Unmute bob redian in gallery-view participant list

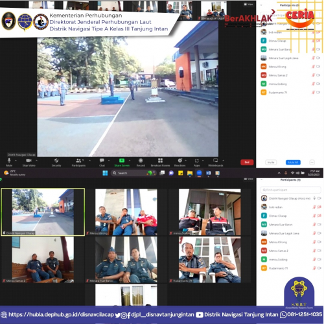click(314, 207)
